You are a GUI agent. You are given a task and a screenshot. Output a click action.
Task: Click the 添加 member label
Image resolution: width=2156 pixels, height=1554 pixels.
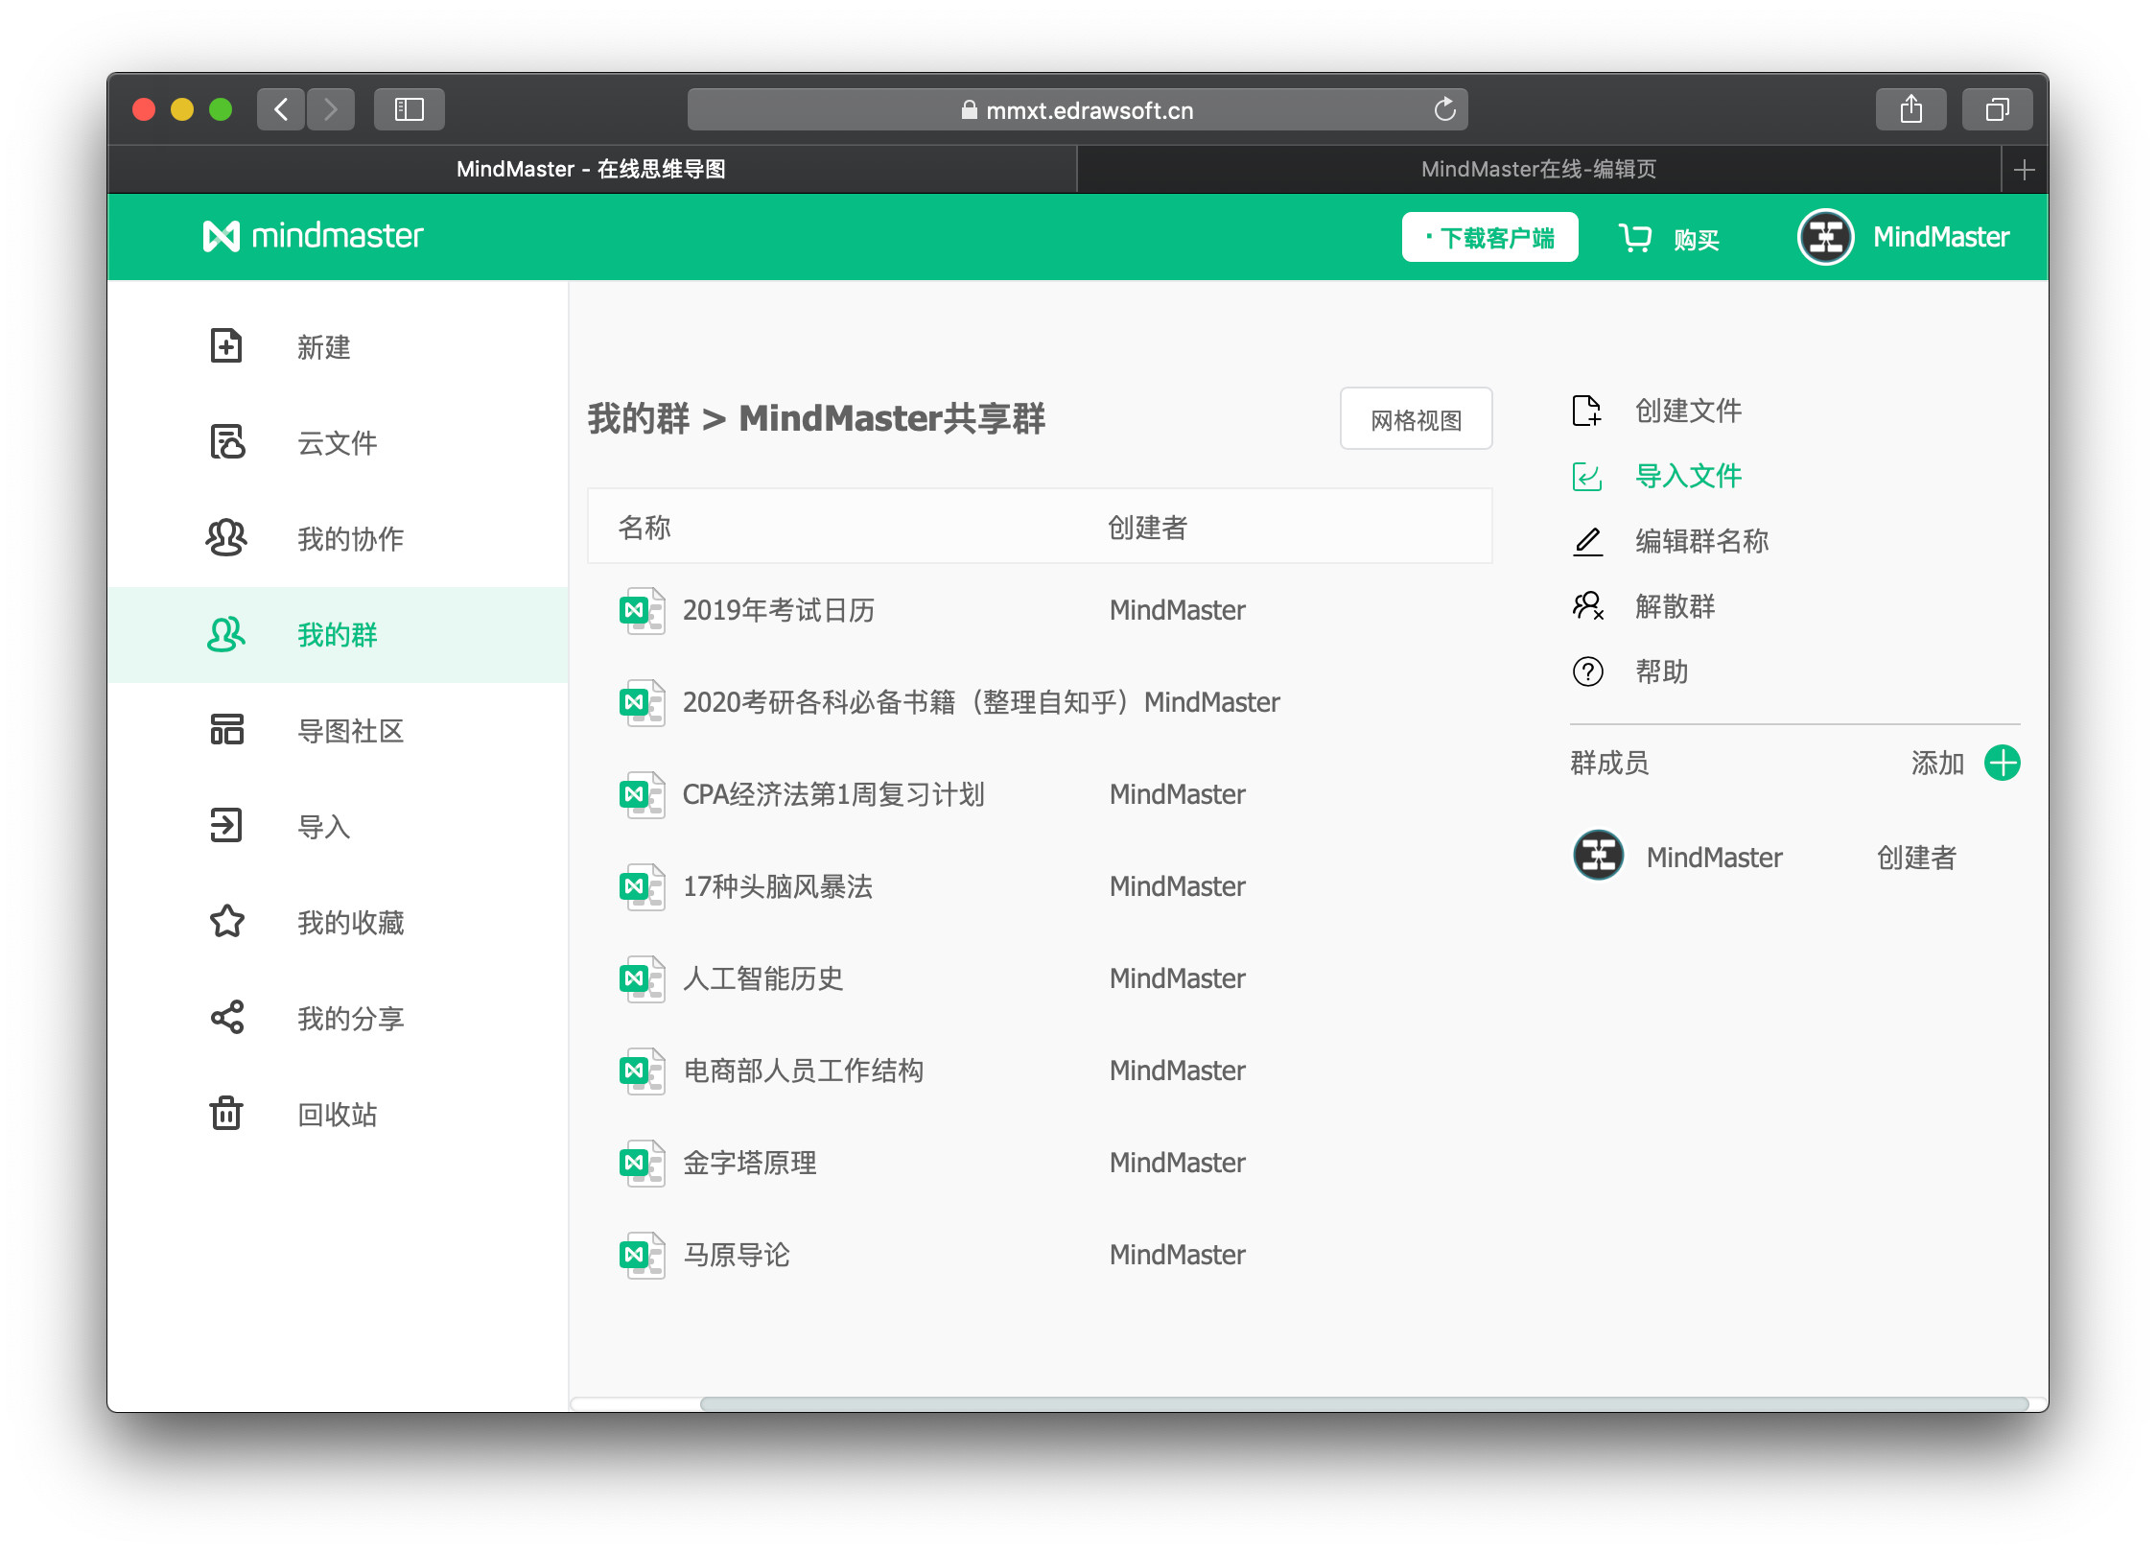click(x=1937, y=764)
